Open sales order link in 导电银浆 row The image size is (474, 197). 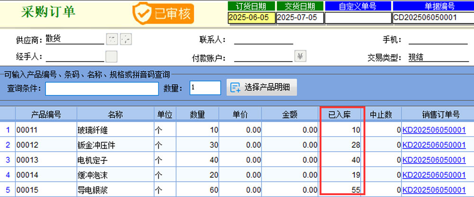(x=434, y=190)
